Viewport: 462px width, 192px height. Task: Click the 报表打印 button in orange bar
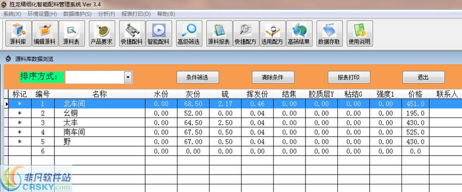[x=349, y=78]
